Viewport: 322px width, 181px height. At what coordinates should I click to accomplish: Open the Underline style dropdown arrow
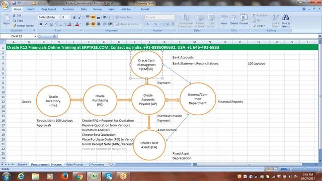point(55,24)
